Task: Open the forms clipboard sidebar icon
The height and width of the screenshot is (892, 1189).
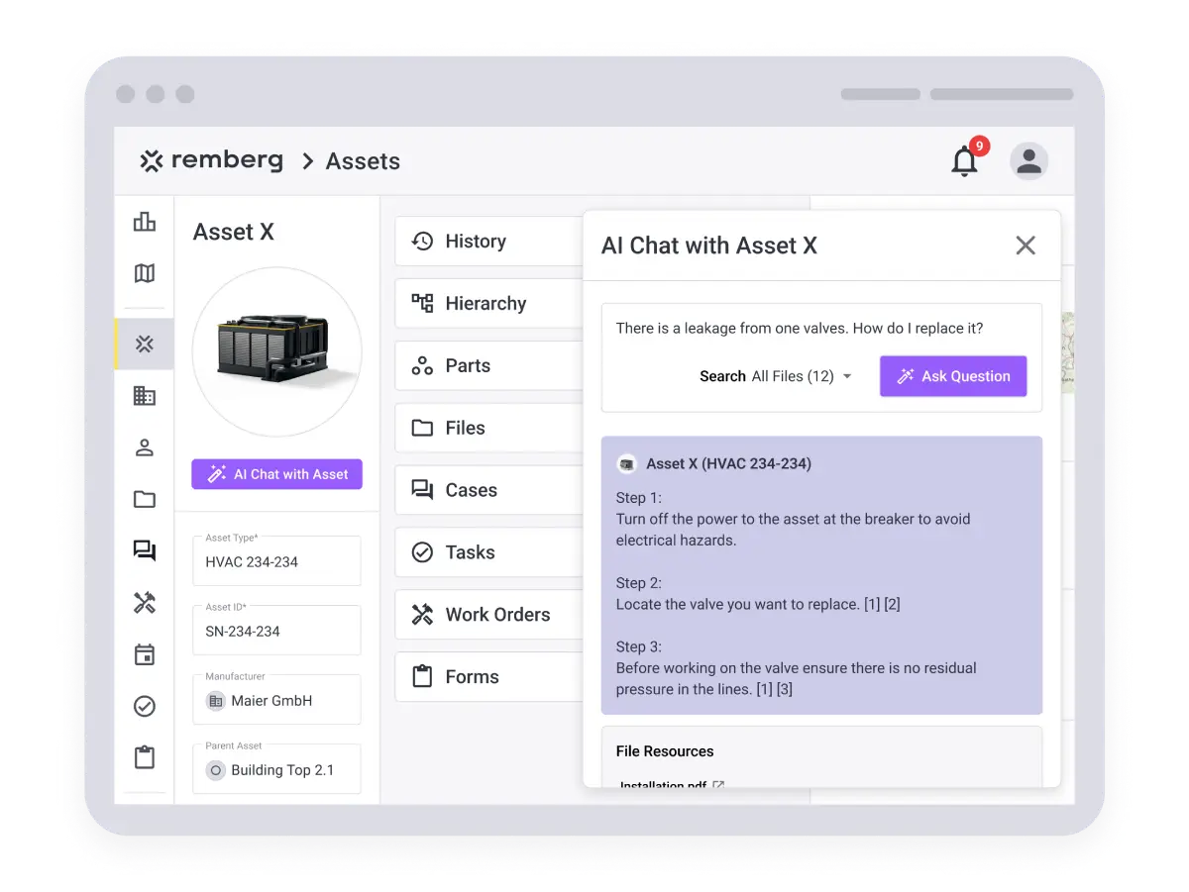Action: 145,757
